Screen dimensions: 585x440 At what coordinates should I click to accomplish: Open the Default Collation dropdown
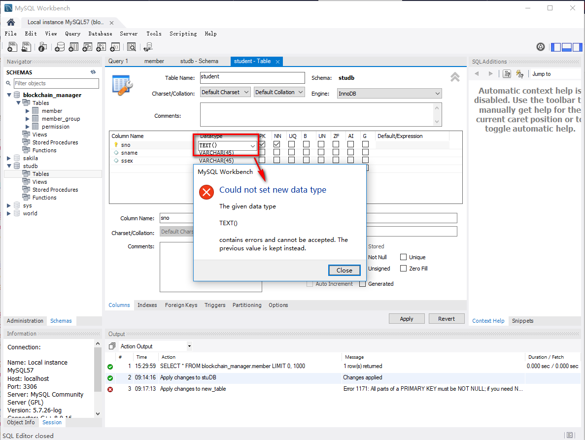click(279, 92)
